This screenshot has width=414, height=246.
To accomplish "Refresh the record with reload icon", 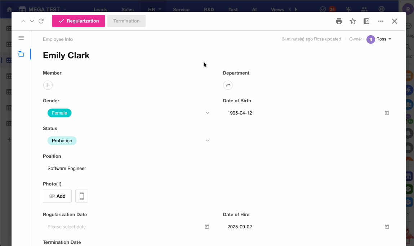I will tap(41, 21).
